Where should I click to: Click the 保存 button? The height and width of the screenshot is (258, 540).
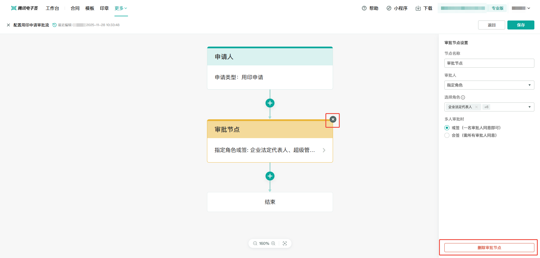point(521,25)
